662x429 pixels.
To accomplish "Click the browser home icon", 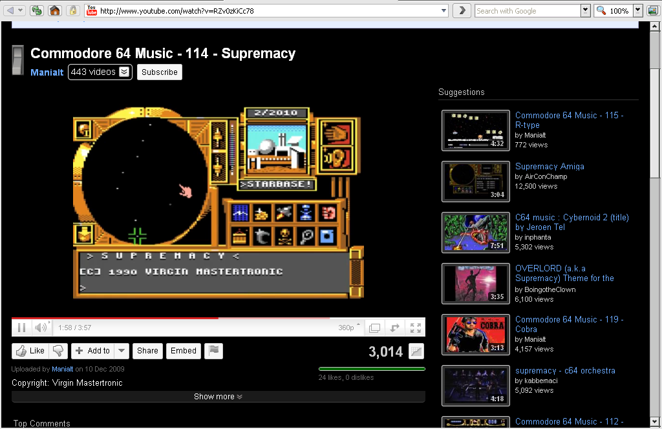I will [55, 10].
